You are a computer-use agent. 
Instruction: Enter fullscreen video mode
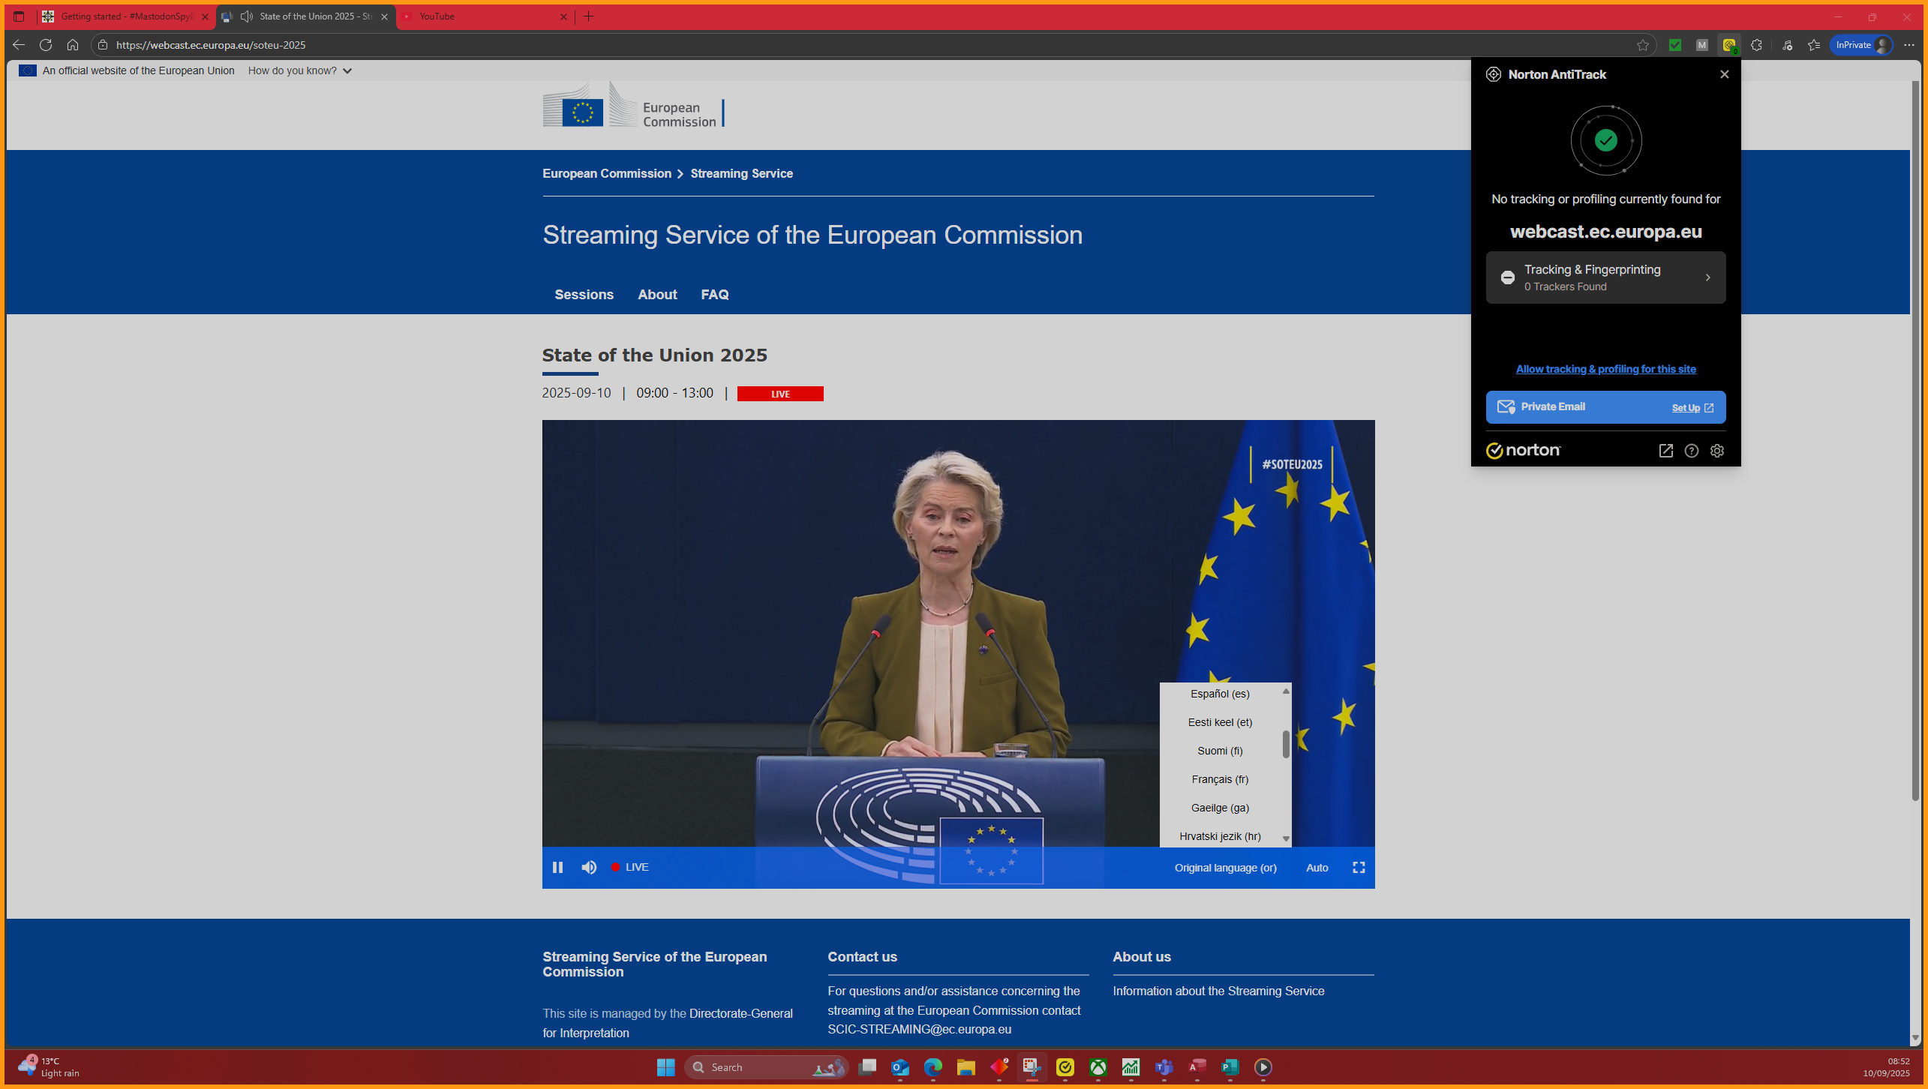pyautogui.click(x=1359, y=867)
